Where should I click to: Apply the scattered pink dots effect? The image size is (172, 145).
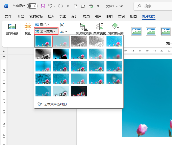[114, 66]
